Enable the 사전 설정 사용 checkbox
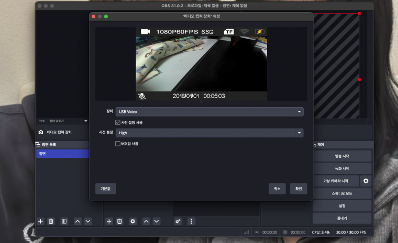The width and height of the screenshot is (398, 243). tap(118, 122)
